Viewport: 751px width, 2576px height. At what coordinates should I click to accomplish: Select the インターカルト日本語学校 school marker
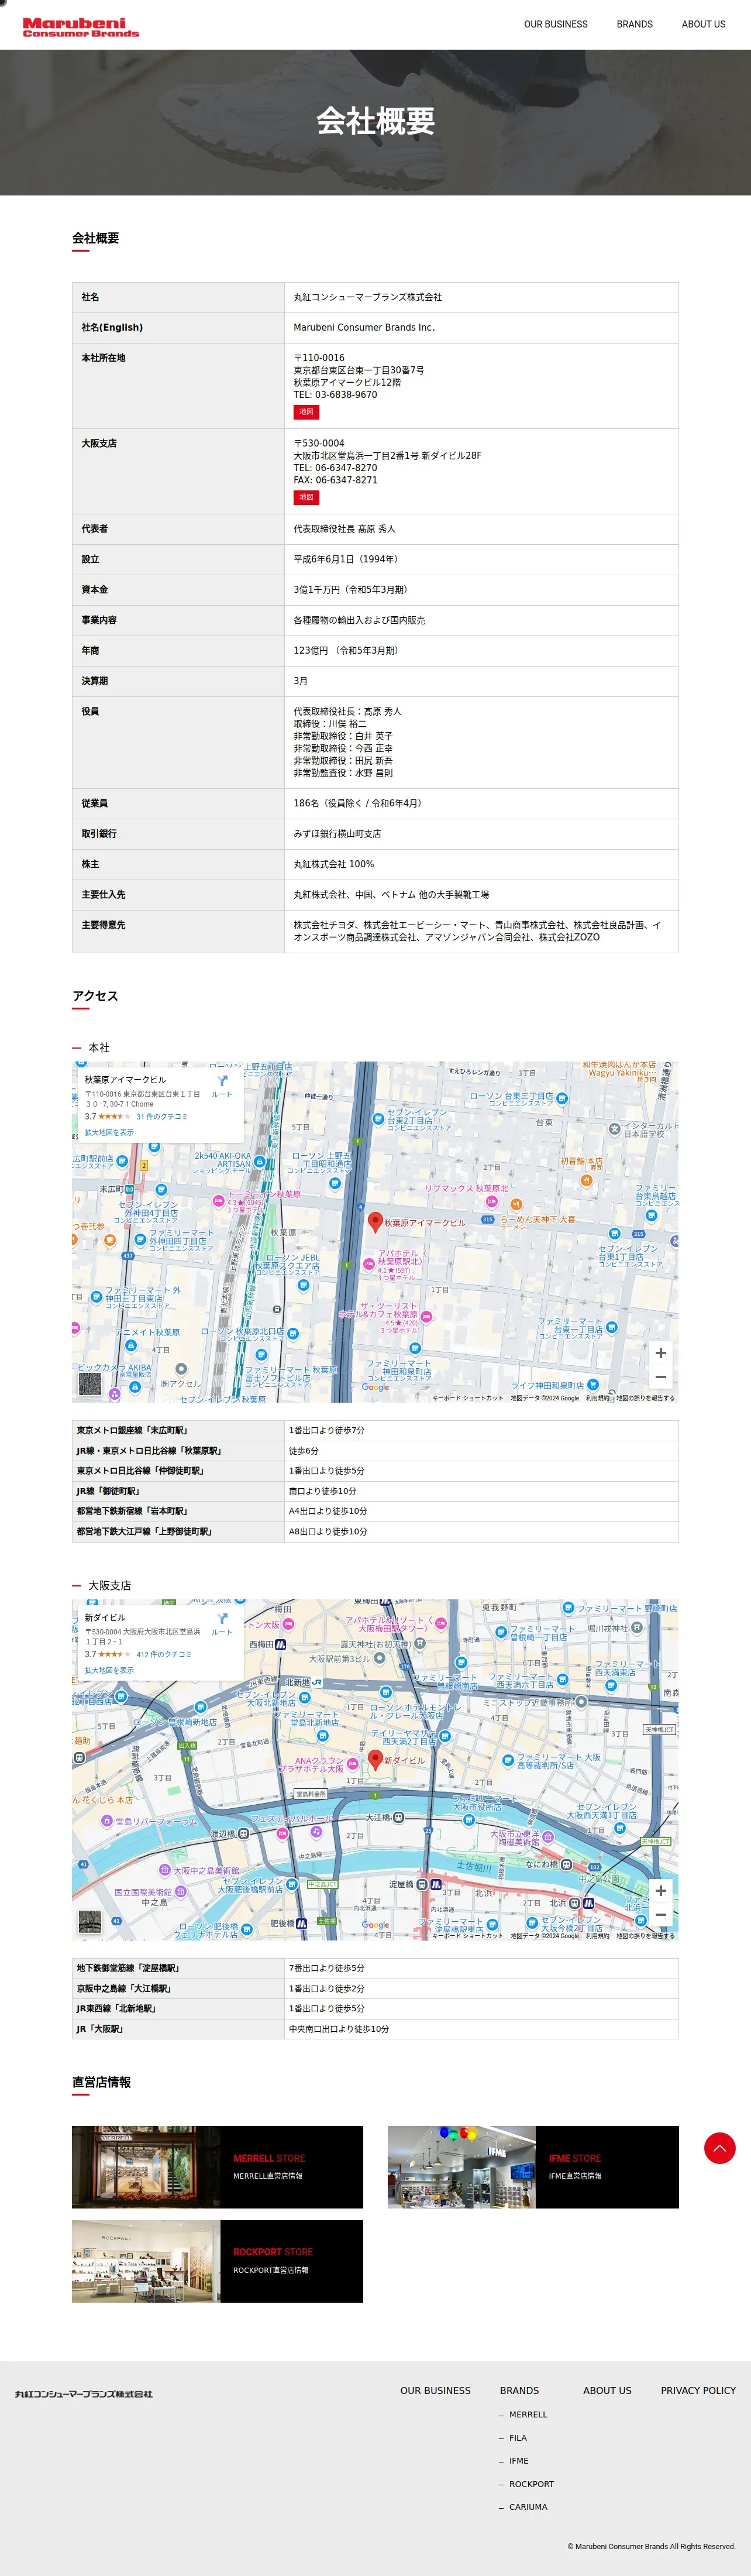pos(614,1129)
